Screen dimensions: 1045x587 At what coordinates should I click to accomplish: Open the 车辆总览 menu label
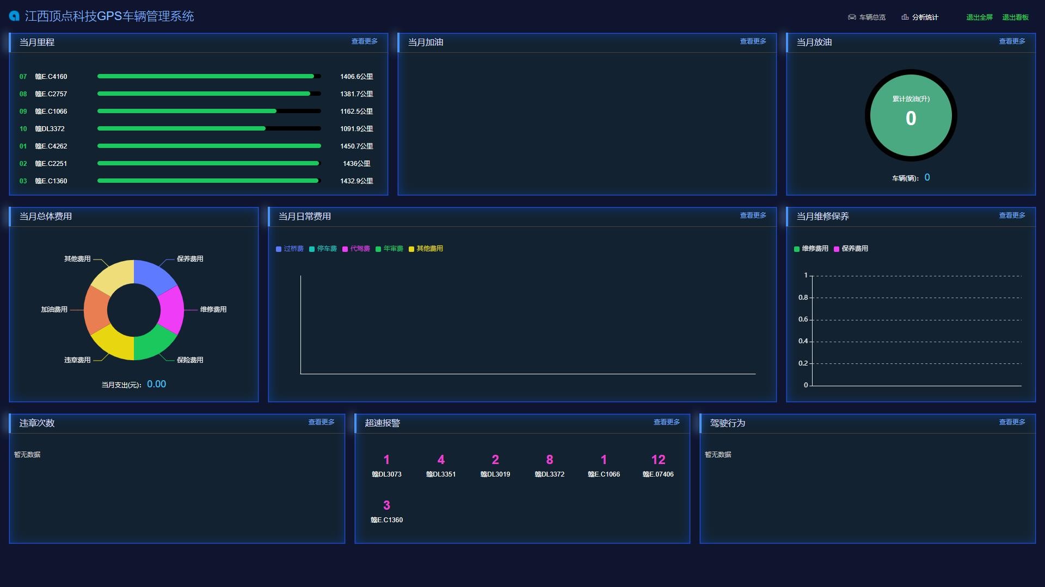click(872, 17)
